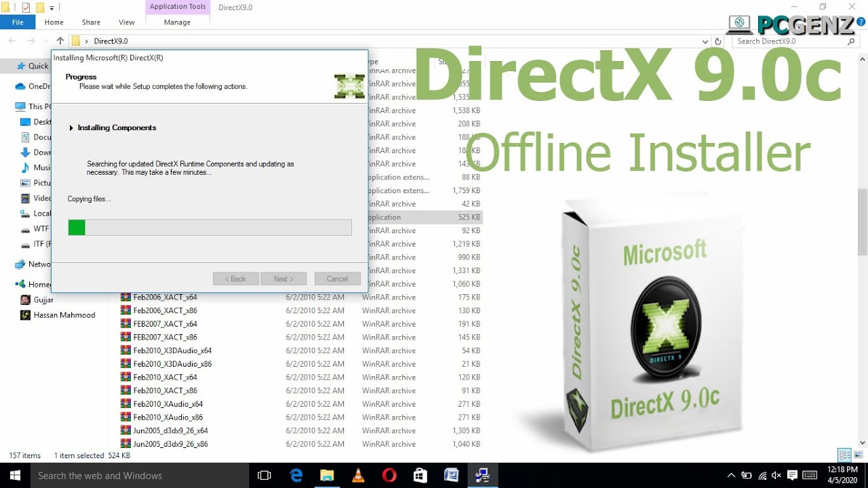
Task: Launch VLC media player from taskbar
Action: coord(358,476)
